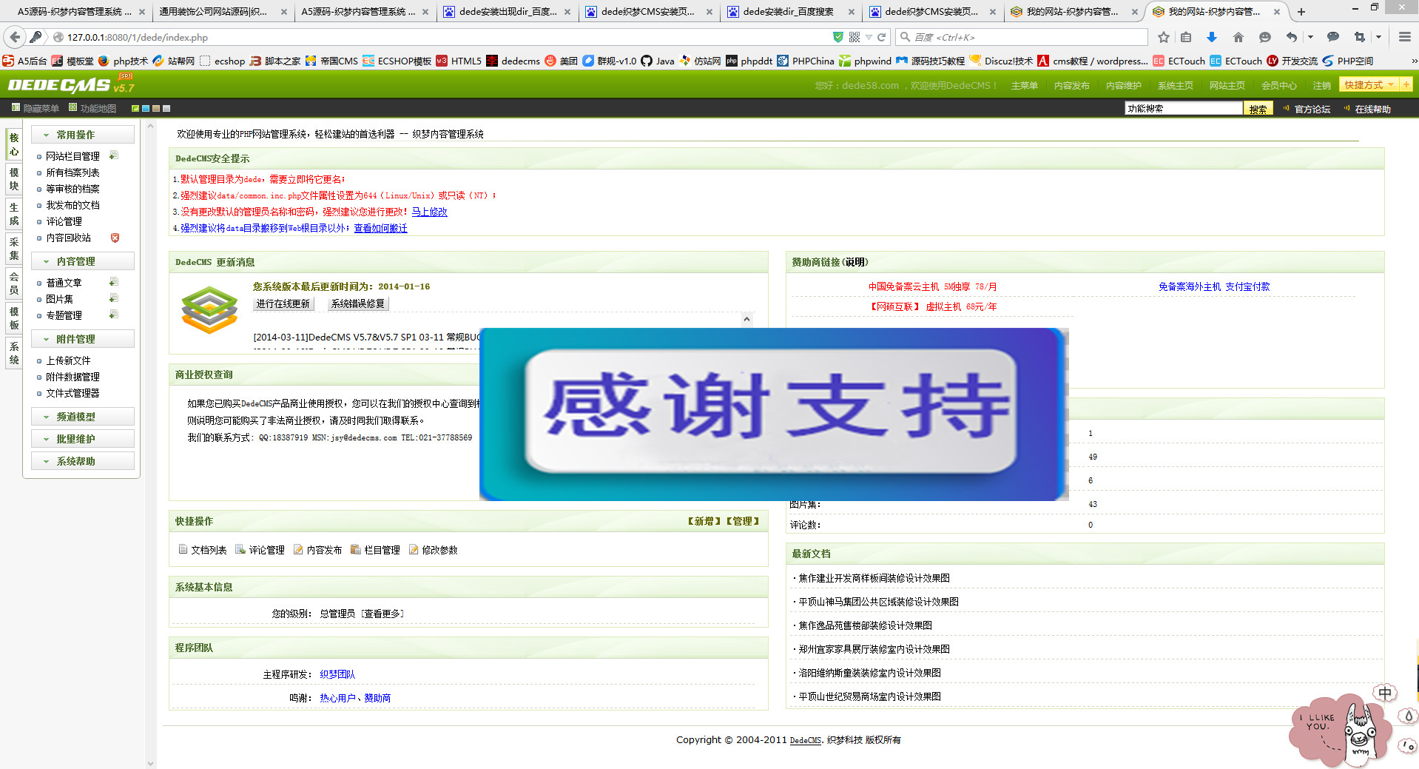Go to browser home page icon
This screenshot has height=769, width=1419.
tap(1238, 37)
